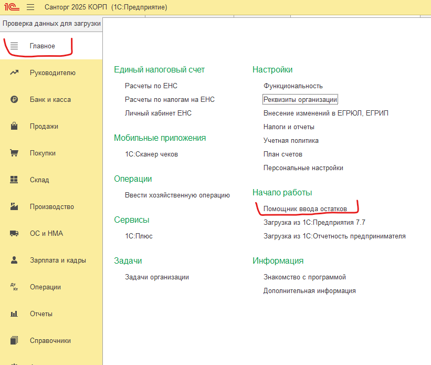Open the Справочники section in sidebar
The width and height of the screenshot is (431, 365).
[x=50, y=341]
